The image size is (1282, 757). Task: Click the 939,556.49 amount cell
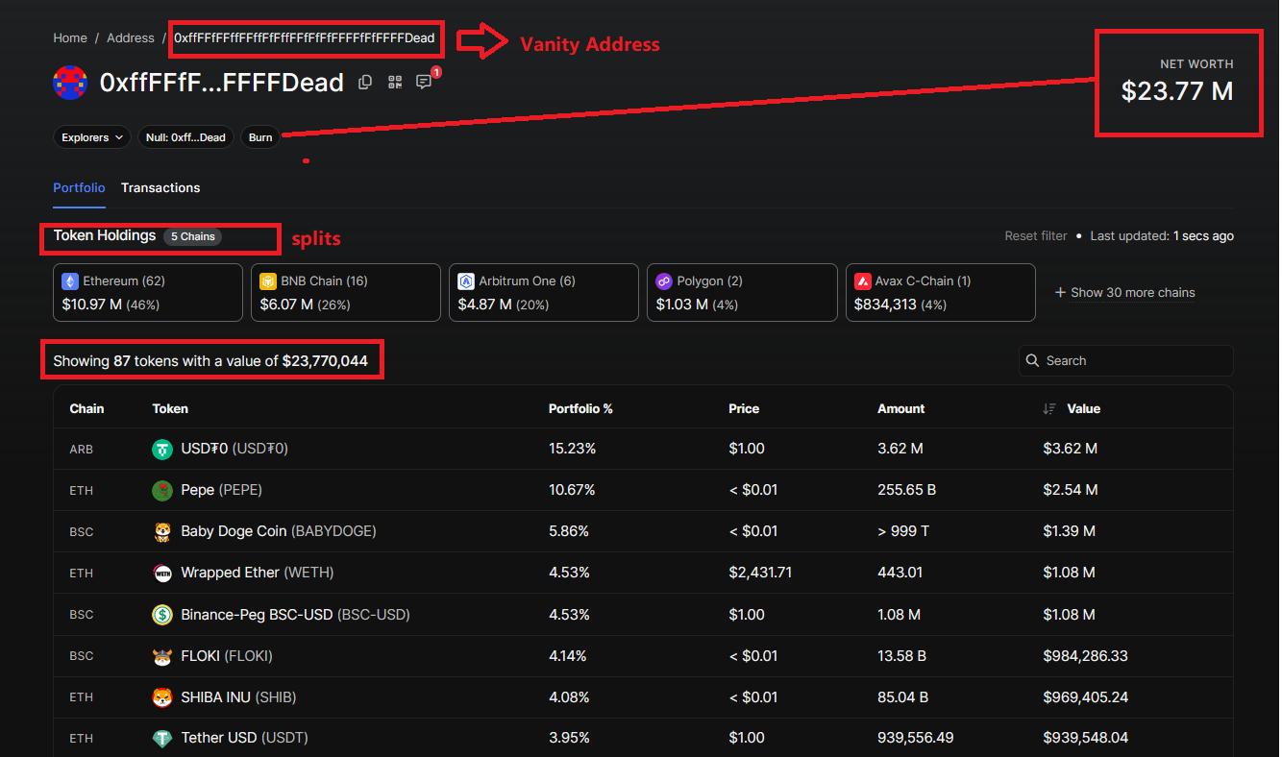click(x=914, y=739)
